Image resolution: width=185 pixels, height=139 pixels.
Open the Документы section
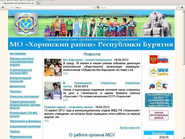click(17, 86)
